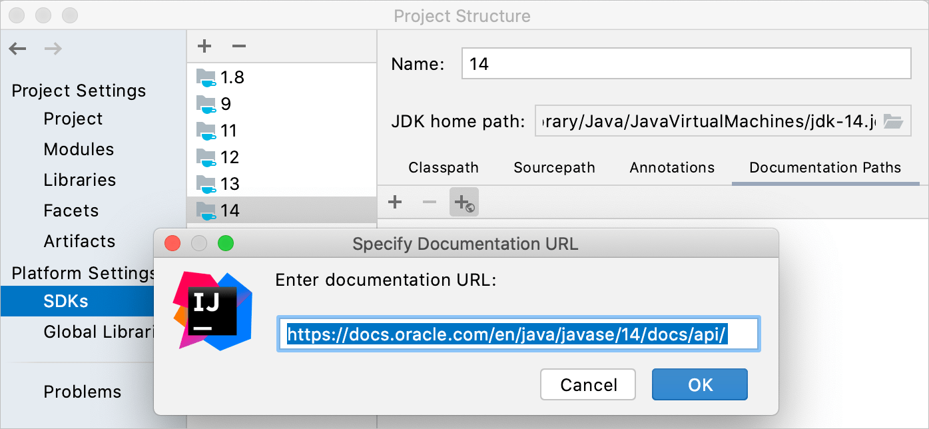This screenshot has width=929, height=429.
Task: Click inside the Name input field
Action: click(x=686, y=63)
